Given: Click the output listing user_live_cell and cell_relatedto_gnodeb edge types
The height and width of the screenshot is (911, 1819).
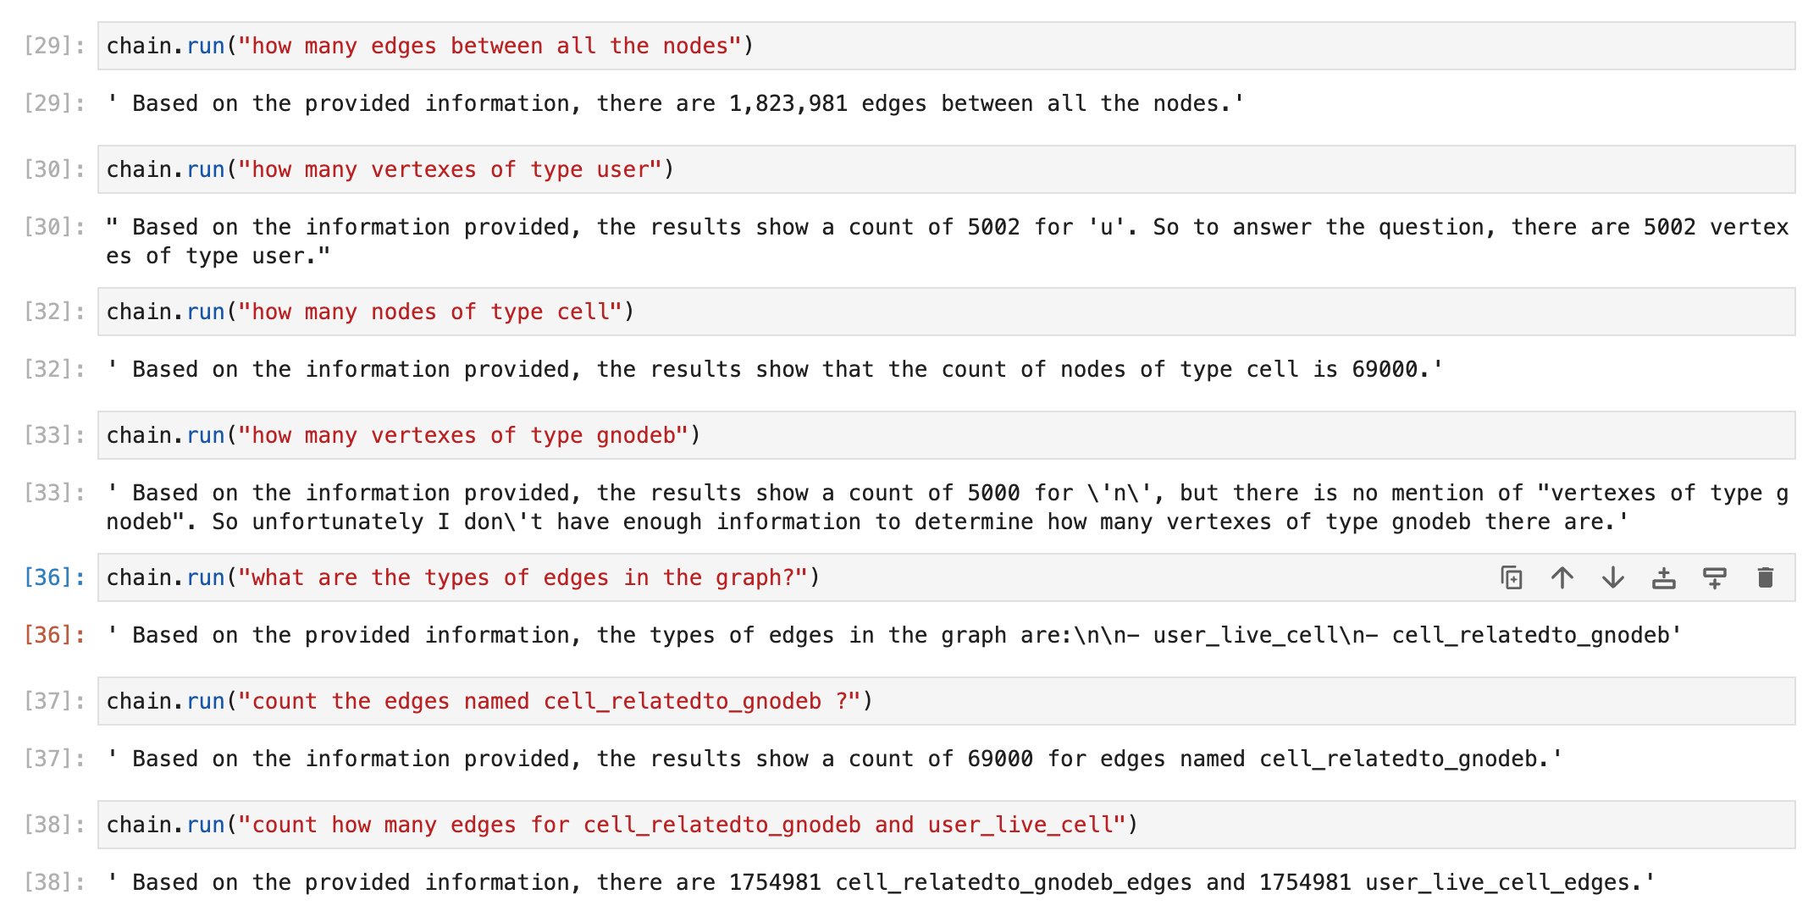Looking at the screenshot, I should pyautogui.click(x=893, y=635).
